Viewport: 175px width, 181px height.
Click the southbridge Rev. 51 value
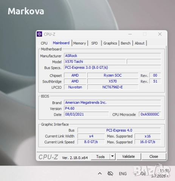pyautogui.click(x=155, y=81)
